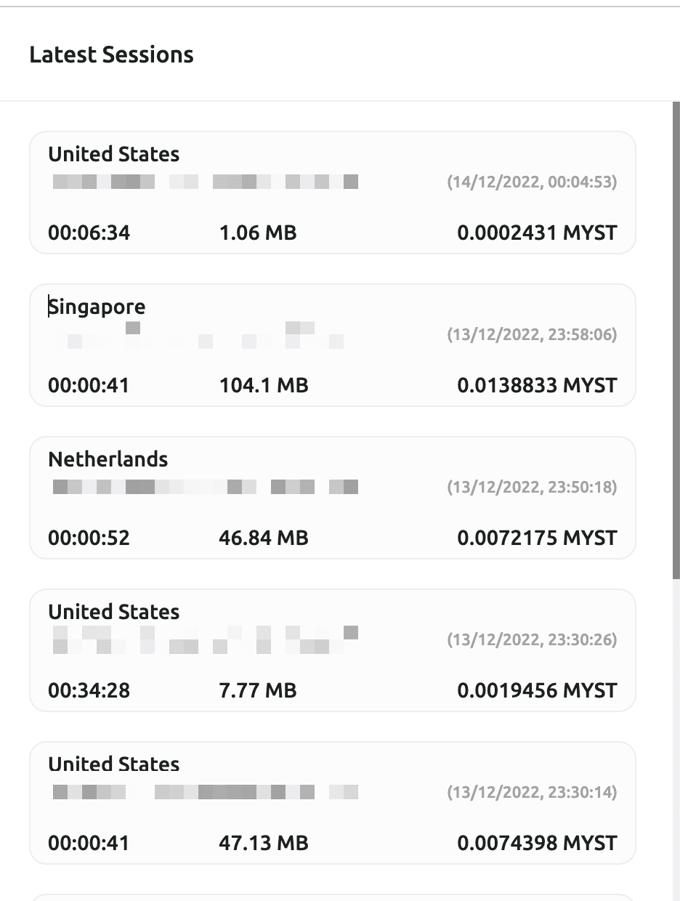This screenshot has width=680, height=901.
Task: Click the vertical scrollbar of sessions list
Action: click(676, 342)
